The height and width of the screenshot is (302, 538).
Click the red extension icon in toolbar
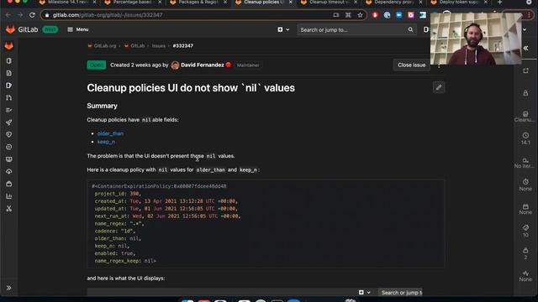tap(375, 15)
